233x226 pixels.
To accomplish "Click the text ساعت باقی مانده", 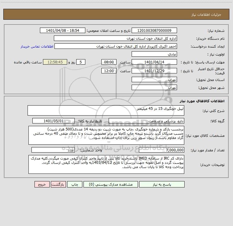I will (x=28, y=62).
